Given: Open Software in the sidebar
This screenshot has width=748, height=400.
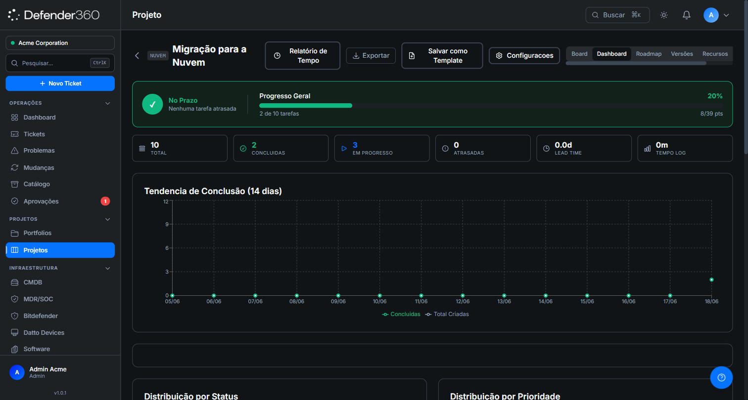Looking at the screenshot, I should [x=60, y=349].
